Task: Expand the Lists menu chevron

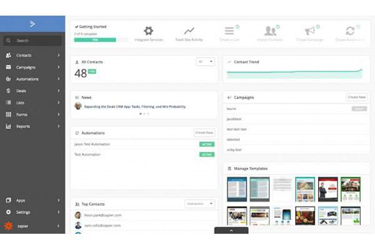Action: 59,102
